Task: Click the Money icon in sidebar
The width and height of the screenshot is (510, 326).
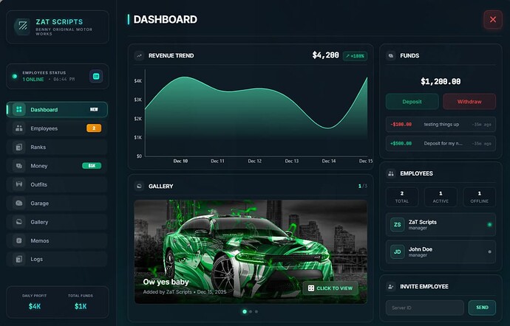Action: point(19,166)
